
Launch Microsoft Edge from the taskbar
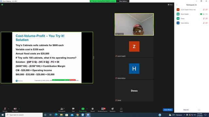click(56, 115)
